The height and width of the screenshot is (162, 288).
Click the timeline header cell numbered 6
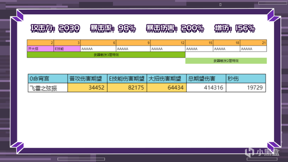pyautogui.click(x=98, y=43)
